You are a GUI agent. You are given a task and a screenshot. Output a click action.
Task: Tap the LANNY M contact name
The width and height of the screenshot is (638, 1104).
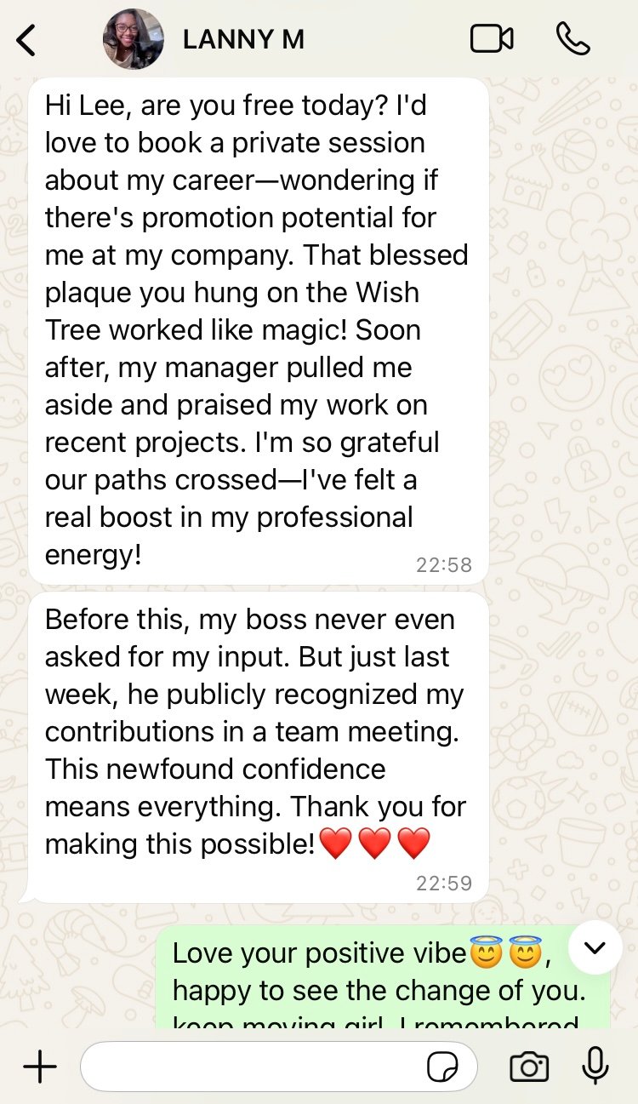243,39
